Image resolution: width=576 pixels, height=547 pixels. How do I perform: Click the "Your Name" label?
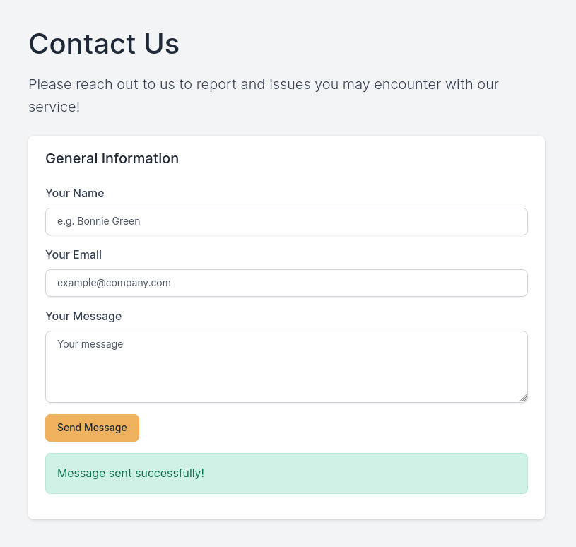(74, 193)
